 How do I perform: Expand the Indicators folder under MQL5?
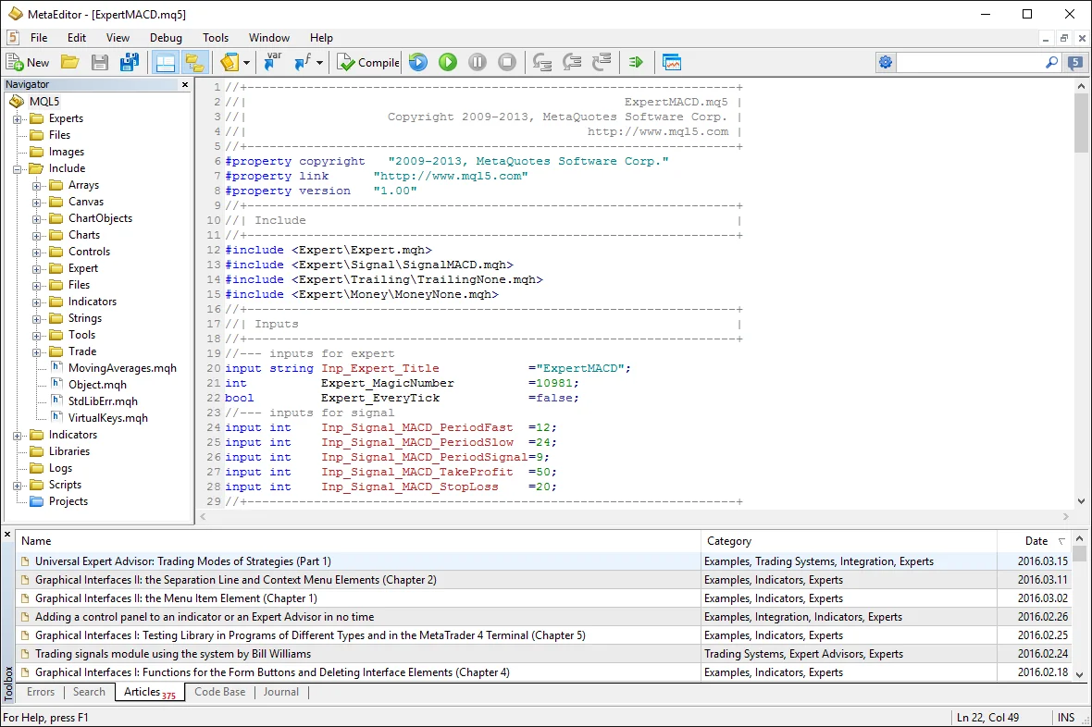point(17,435)
